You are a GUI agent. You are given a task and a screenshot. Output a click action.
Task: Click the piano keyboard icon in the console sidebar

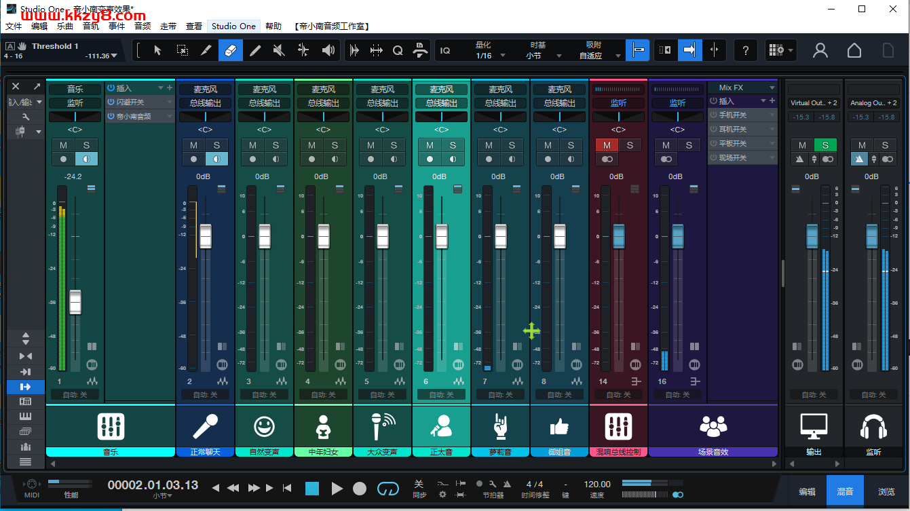click(x=26, y=417)
